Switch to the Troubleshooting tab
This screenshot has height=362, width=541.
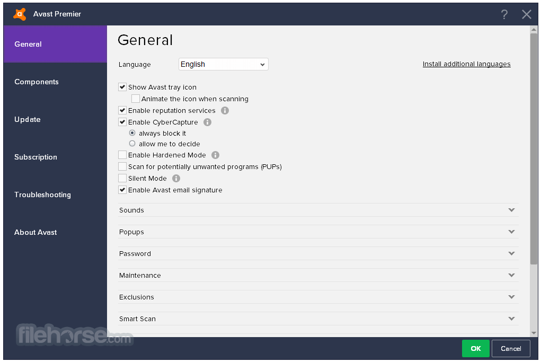[x=55, y=195]
